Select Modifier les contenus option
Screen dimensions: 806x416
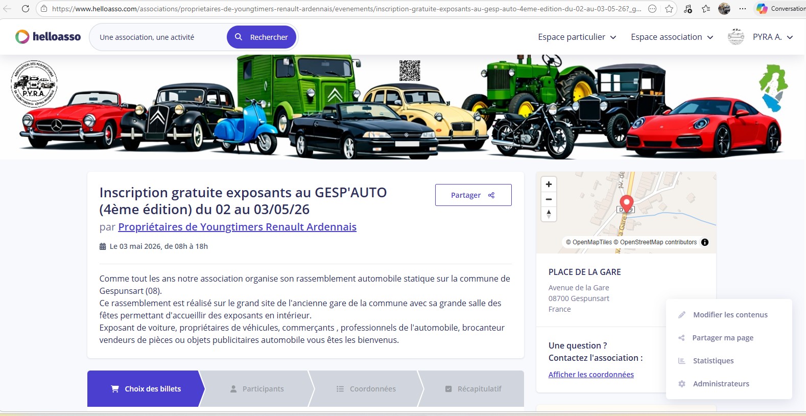pyautogui.click(x=730, y=315)
